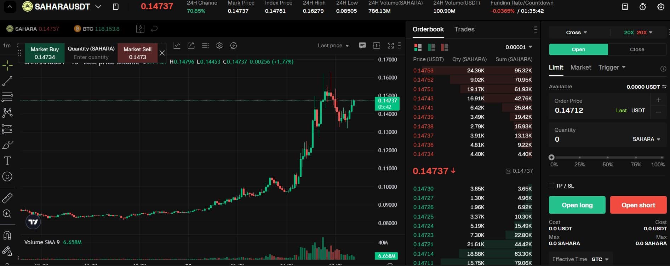
Task: Enter fullscreen chart mode
Action: 391,46
